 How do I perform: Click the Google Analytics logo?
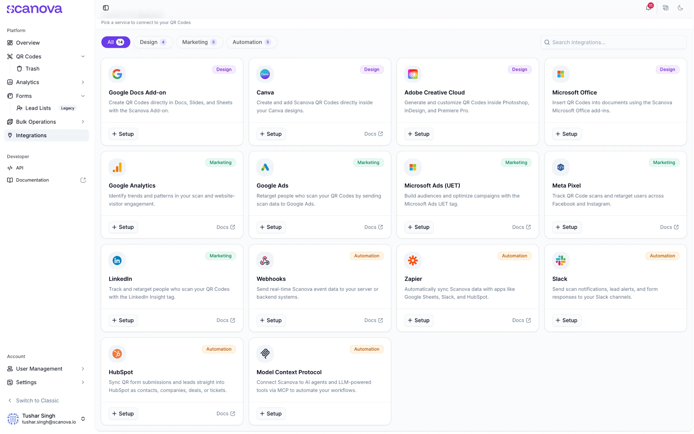tap(117, 167)
